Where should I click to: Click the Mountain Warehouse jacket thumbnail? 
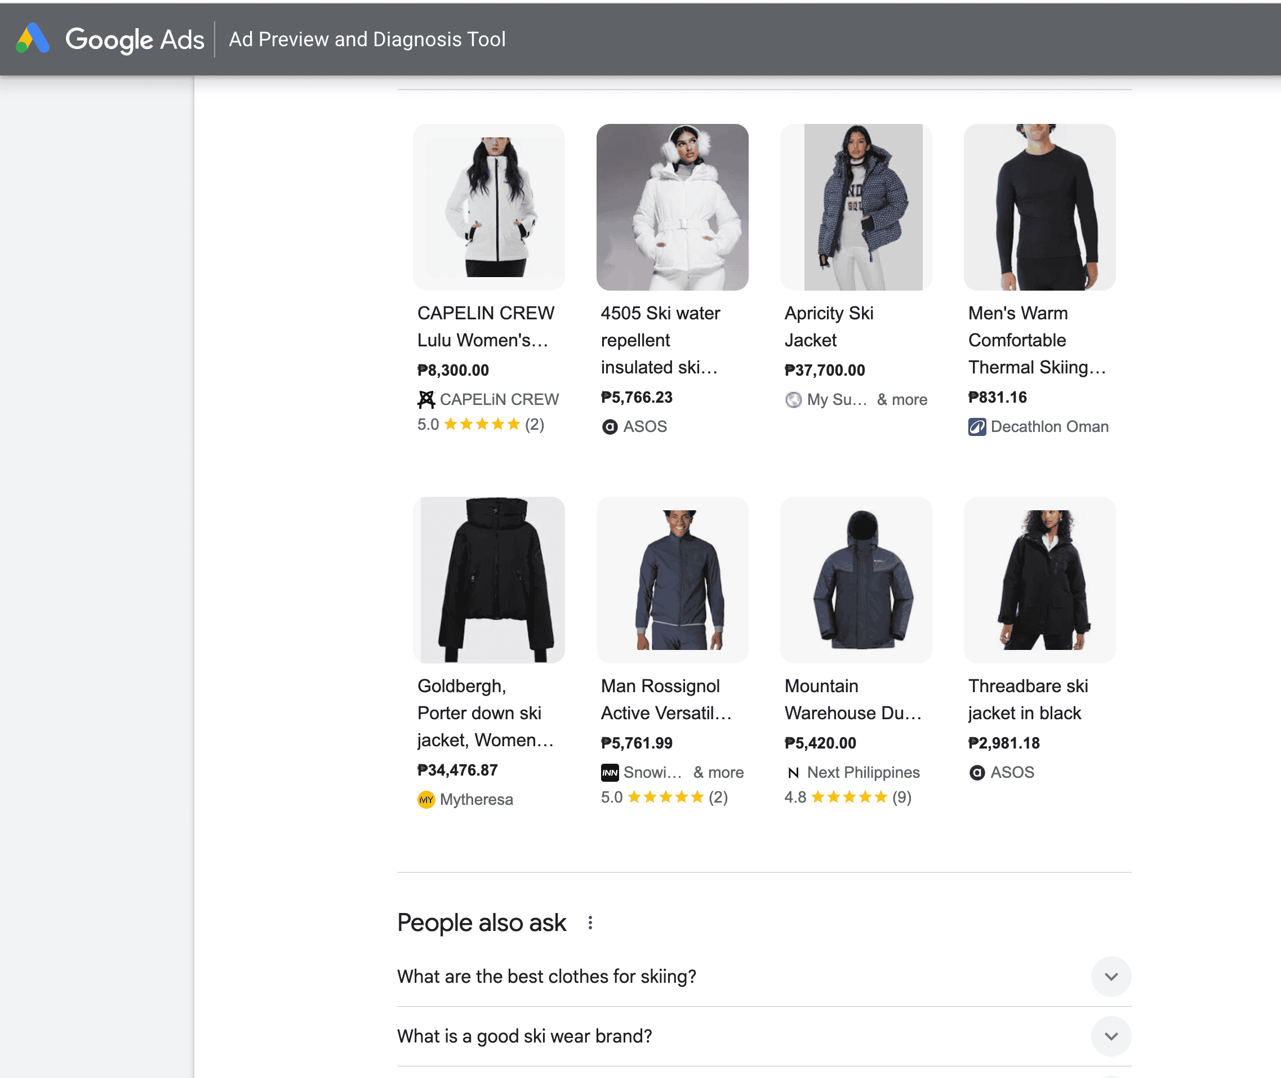pyautogui.click(x=856, y=580)
